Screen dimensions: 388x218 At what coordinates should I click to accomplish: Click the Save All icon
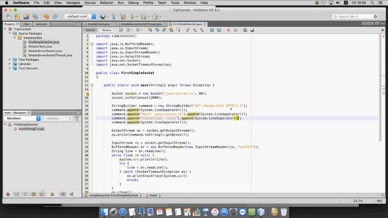pyautogui.click(x=35, y=16)
